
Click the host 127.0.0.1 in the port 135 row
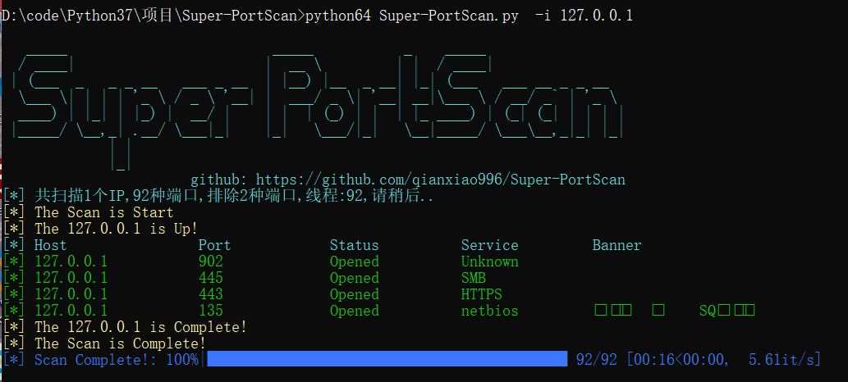coord(71,311)
